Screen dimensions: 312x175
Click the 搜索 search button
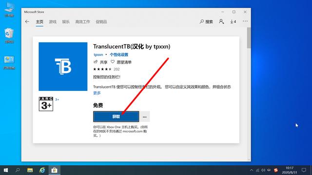(206, 21)
